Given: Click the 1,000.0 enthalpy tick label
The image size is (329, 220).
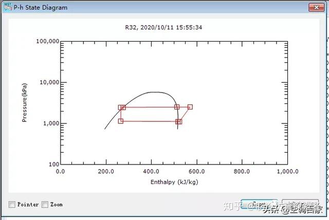Looking at the screenshot, I should (287, 171).
